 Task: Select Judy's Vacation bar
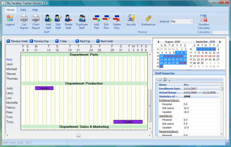[x=44, y=88]
